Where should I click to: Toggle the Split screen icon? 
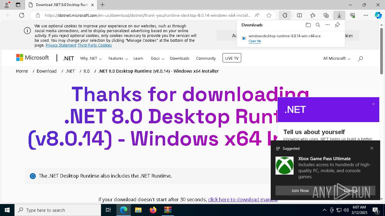click(x=300, y=15)
